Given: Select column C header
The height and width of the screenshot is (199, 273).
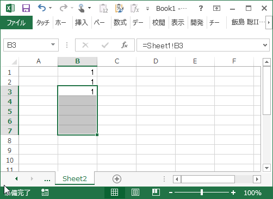Looking at the screenshot, I should (117, 61).
